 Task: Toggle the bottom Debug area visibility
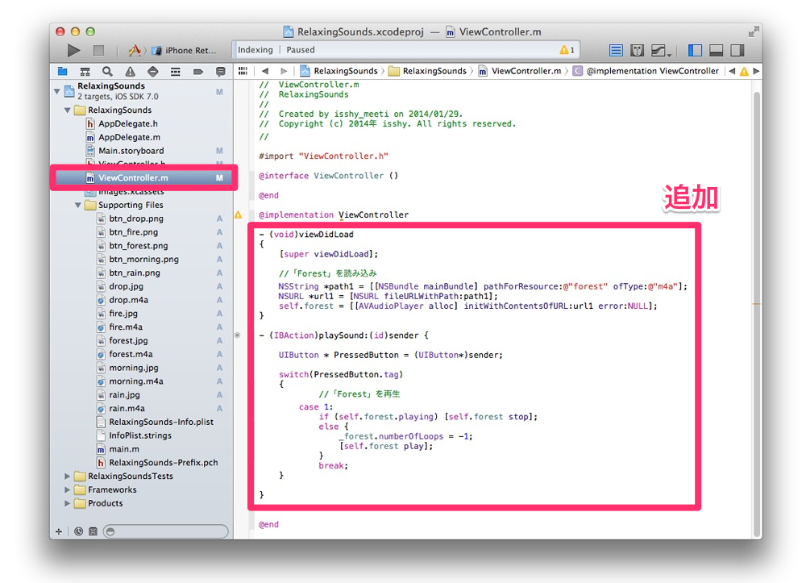716,51
